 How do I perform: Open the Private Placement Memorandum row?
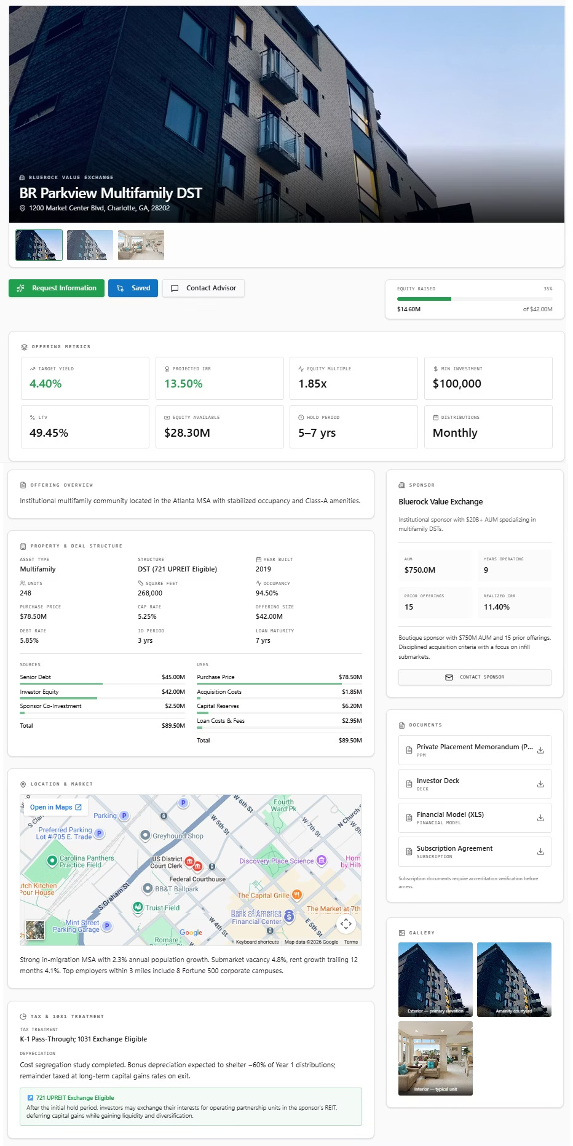coord(475,750)
